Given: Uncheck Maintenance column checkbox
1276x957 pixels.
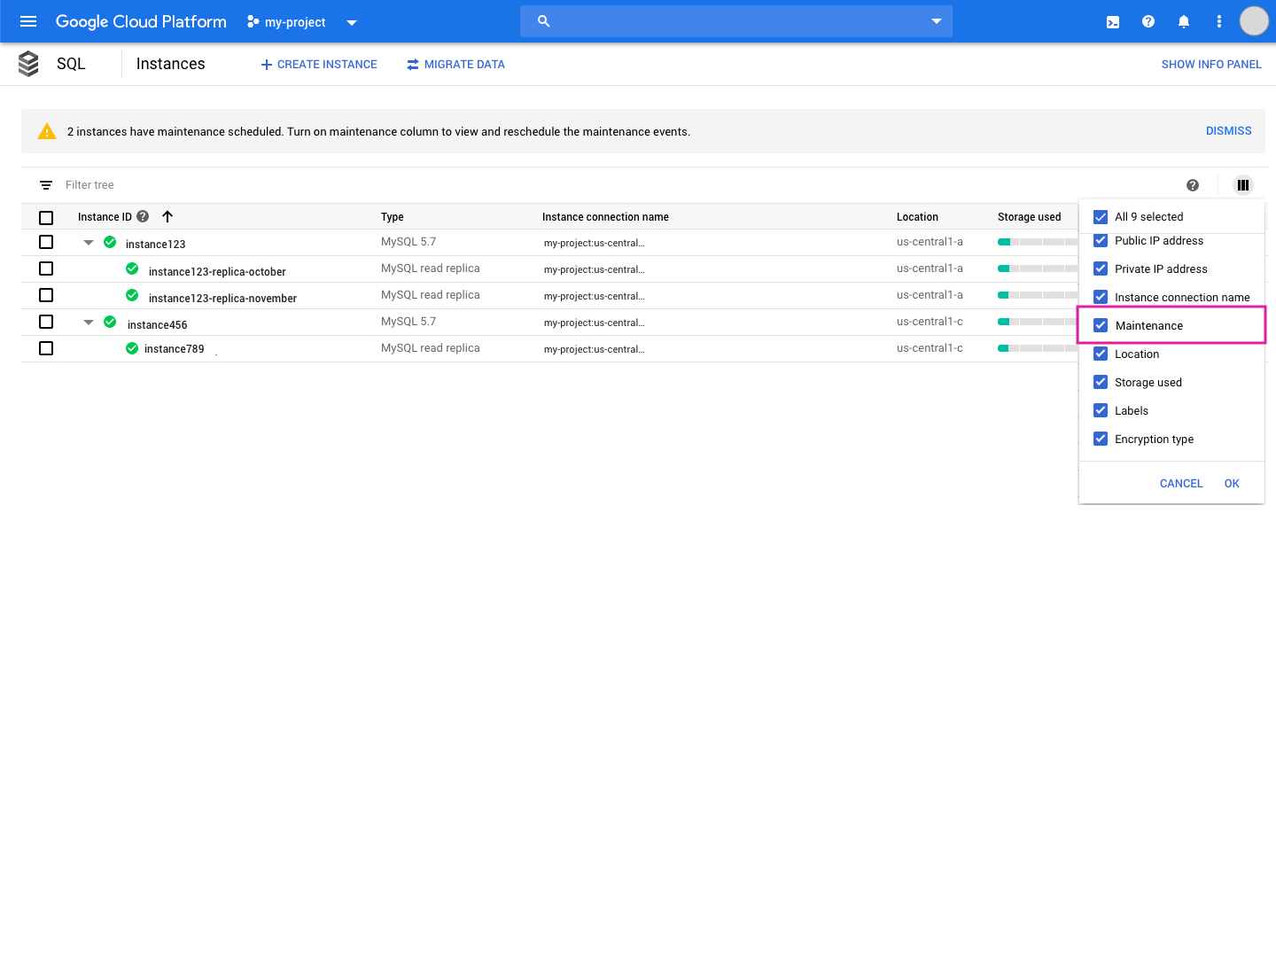Looking at the screenshot, I should click(x=1101, y=325).
